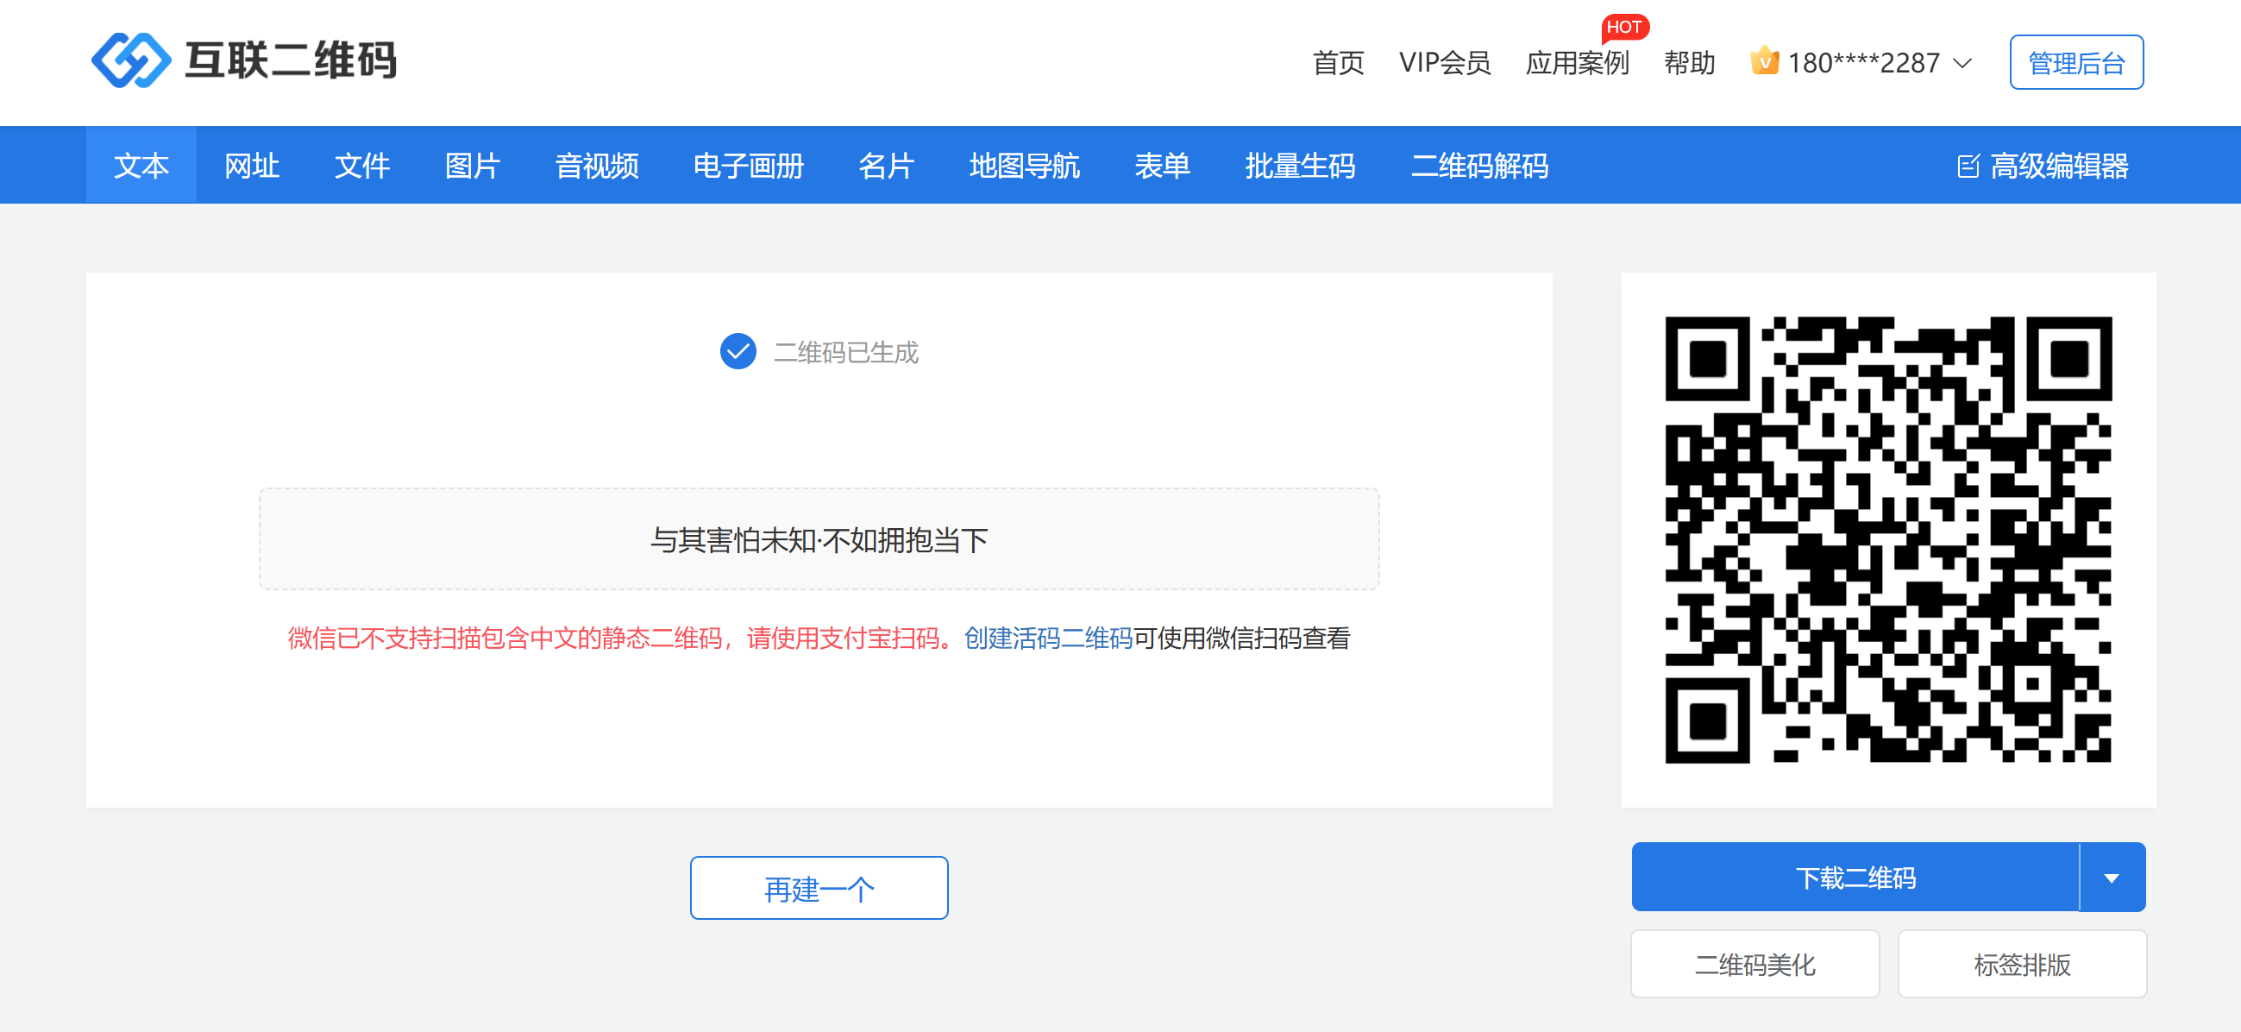Follow the 创建活码二维码 link
This screenshot has height=1032, width=2241.
point(1047,638)
